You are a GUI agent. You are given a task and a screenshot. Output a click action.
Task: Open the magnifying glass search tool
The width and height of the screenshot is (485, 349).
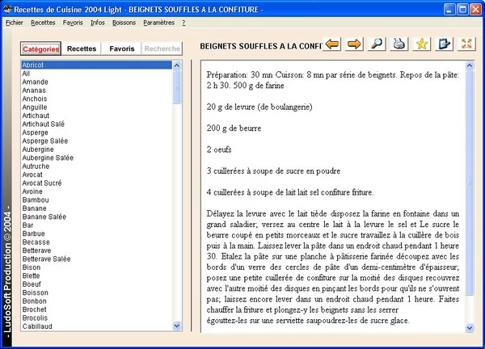pyautogui.click(x=377, y=44)
